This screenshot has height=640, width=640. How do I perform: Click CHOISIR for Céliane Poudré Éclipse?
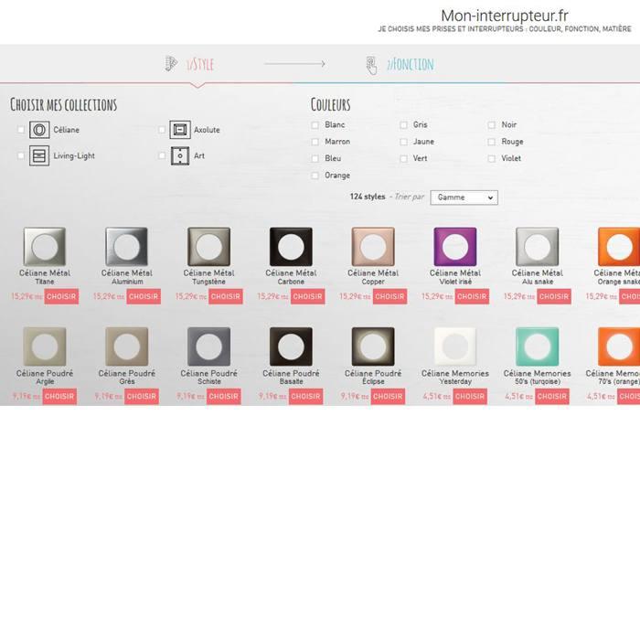tap(388, 396)
